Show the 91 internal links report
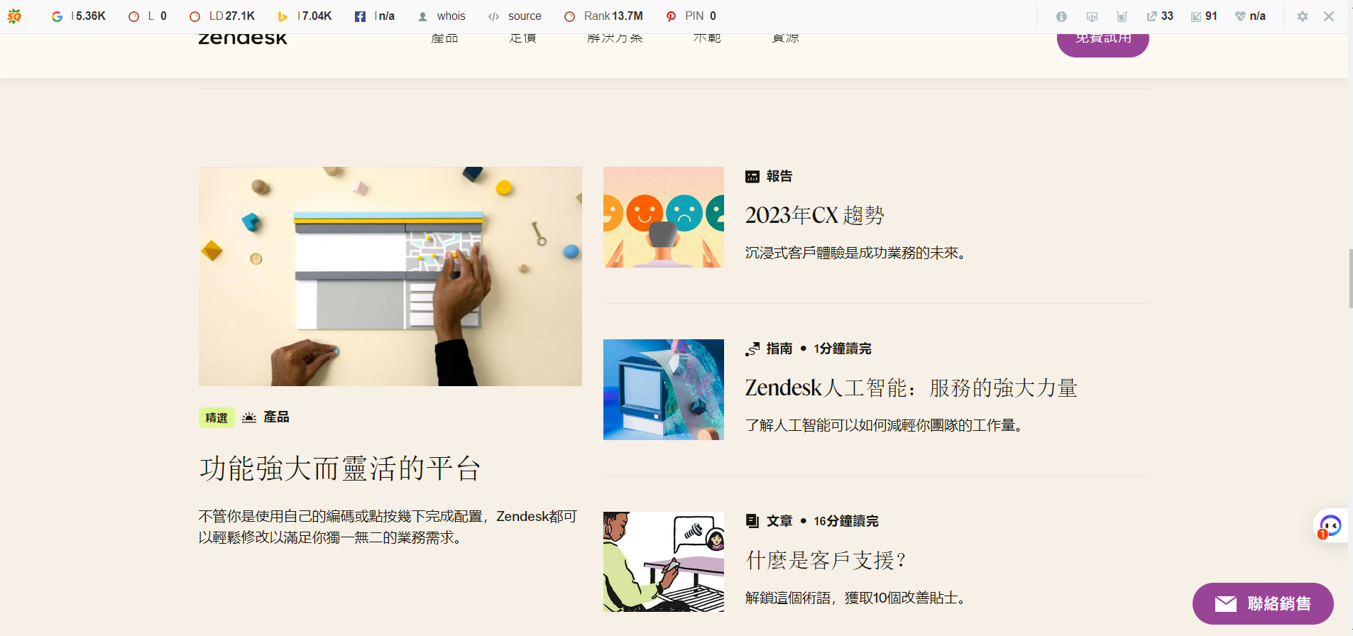The height and width of the screenshot is (636, 1353). tap(1204, 16)
